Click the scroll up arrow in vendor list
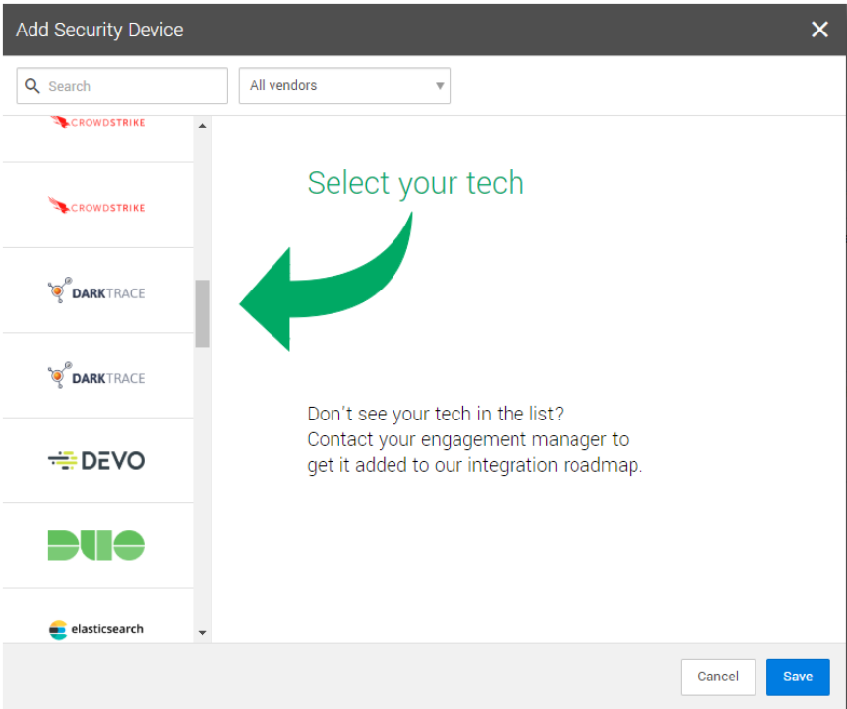Image resolution: width=847 pixels, height=709 pixels. pyautogui.click(x=202, y=126)
